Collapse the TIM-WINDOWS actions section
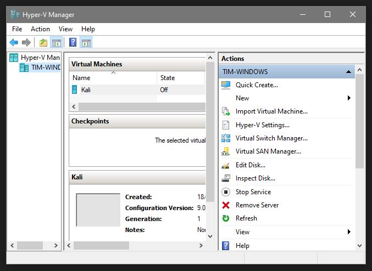 pos(348,72)
